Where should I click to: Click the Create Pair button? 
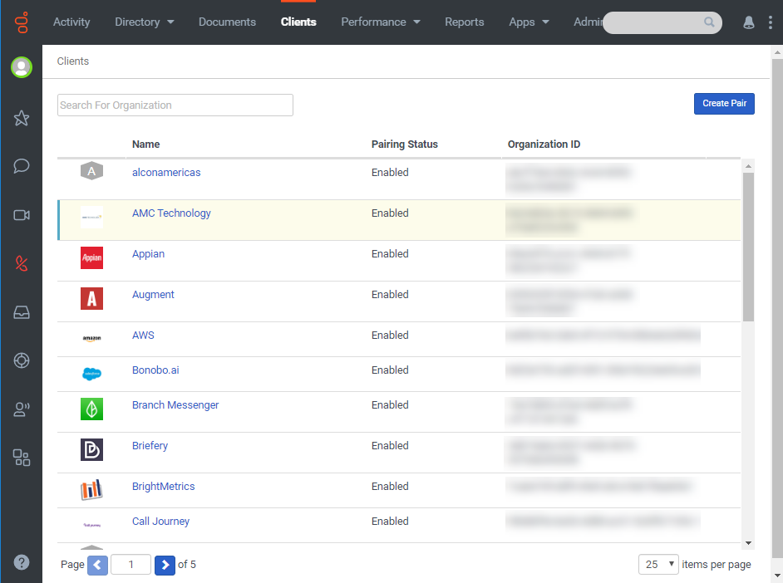[x=724, y=104]
